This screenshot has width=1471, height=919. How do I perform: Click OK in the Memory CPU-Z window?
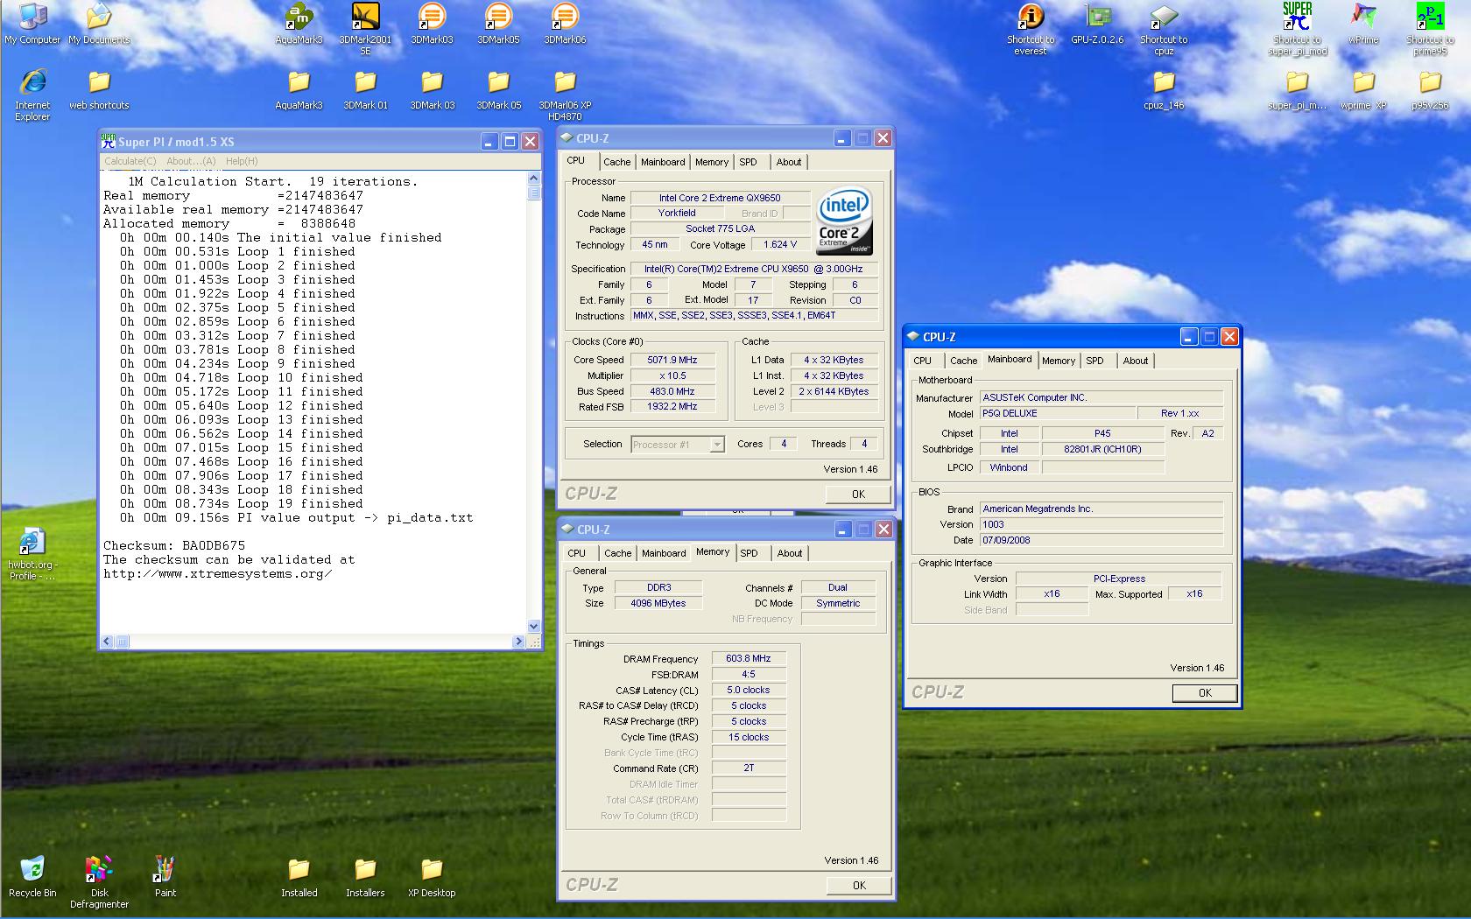click(x=859, y=886)
